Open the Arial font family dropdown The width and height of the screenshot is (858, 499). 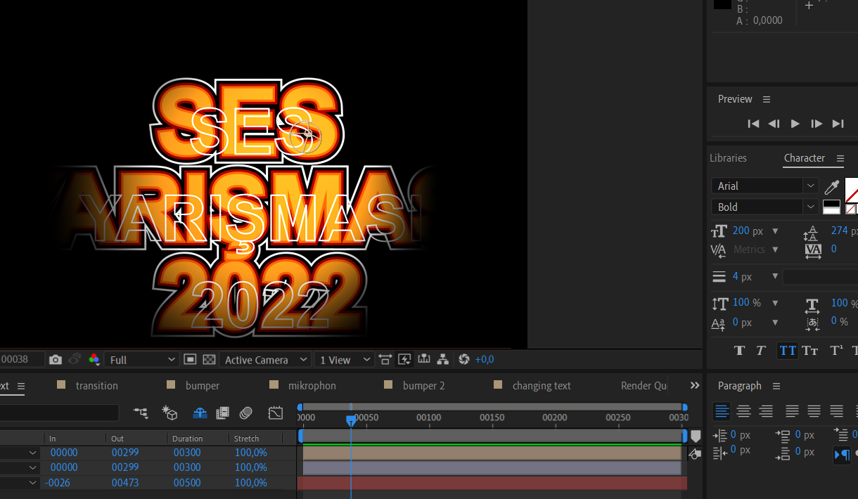pos(765,186)
